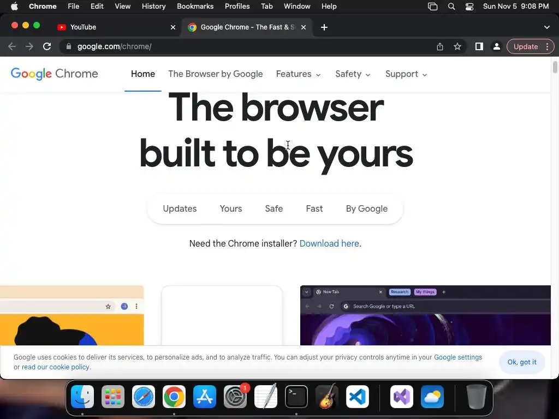
Task: Open Terminal from the Dock
Action: (x=296, y=397)
